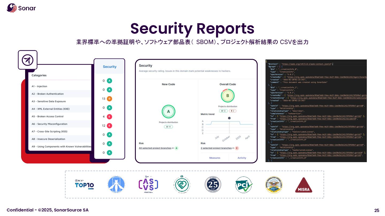Click the Japanese subtitle mentioning SBOM
385x216 pixels.
point(192,42)
